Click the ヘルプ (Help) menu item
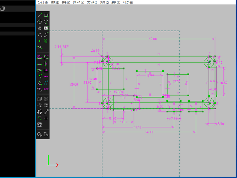This screenshot has height=178, width=237. pyautogui.click(x=128, y=3)
